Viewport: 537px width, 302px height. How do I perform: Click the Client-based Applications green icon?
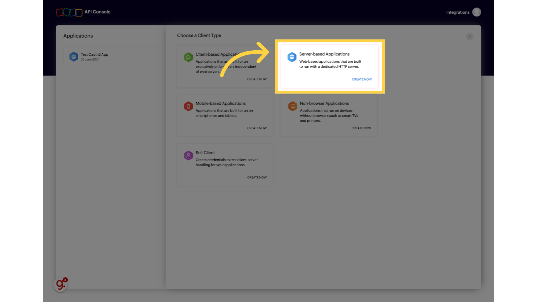pos(188,57)
